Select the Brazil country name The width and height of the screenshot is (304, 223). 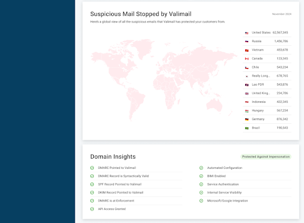(x=256, y=128)
